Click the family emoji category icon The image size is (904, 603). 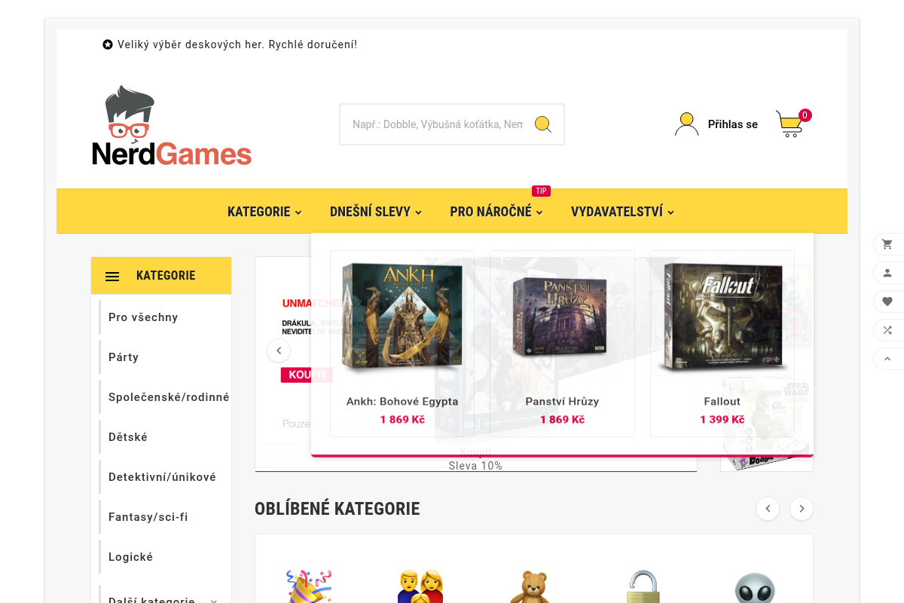(x=420, y=586)
